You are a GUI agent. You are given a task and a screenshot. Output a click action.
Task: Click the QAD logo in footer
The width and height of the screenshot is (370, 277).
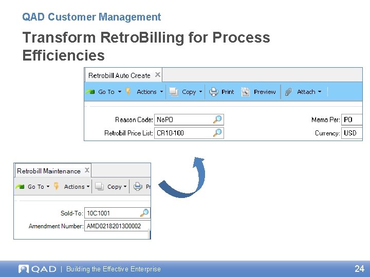[38, 269]
